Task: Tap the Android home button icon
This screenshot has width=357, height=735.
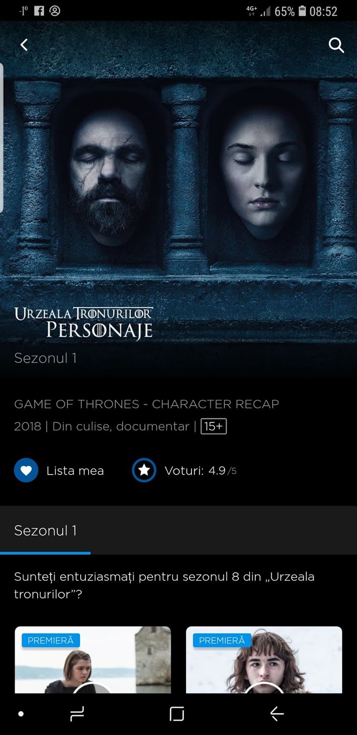Action: (177, 714)
